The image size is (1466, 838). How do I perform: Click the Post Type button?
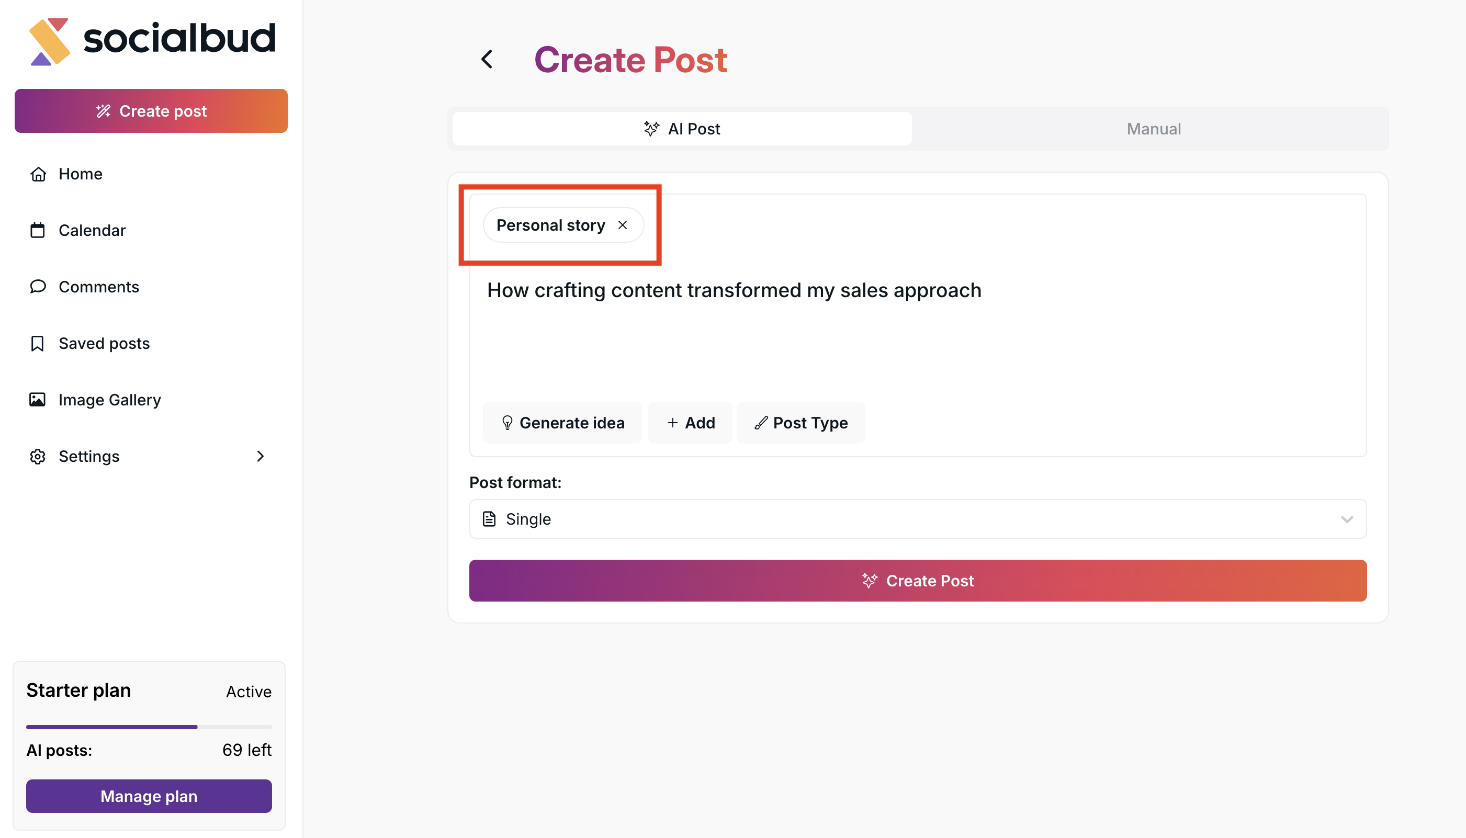point(800,423)
